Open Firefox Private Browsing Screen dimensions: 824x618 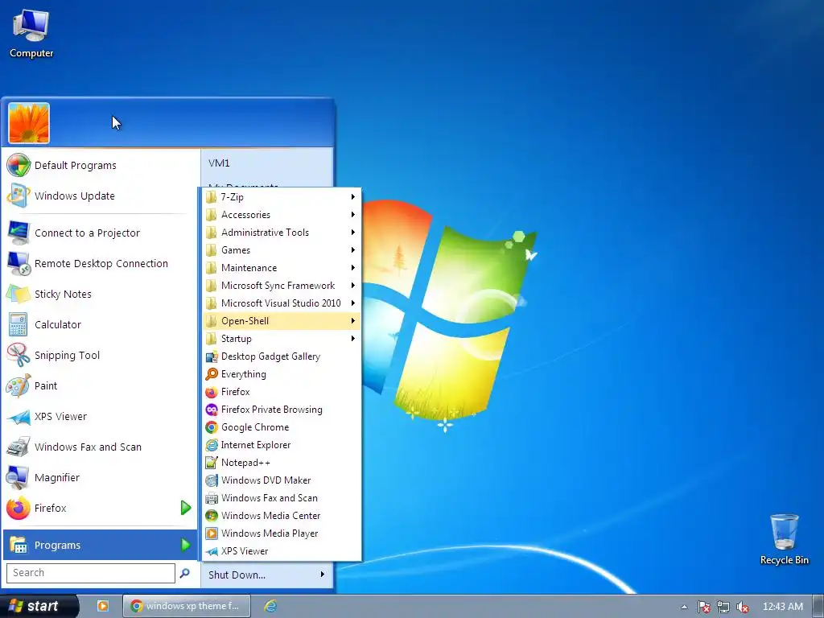(282, 410)
